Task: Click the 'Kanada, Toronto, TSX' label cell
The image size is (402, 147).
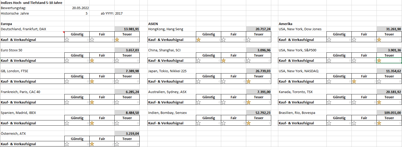Action: [296, 92]
